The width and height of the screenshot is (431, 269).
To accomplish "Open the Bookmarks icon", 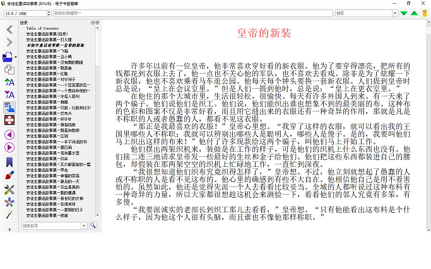I will coord(9,161).
